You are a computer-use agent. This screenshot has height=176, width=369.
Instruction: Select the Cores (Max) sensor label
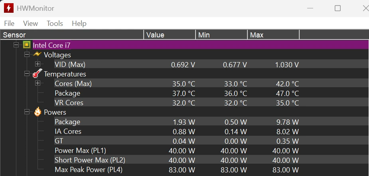tap(73, 83)
